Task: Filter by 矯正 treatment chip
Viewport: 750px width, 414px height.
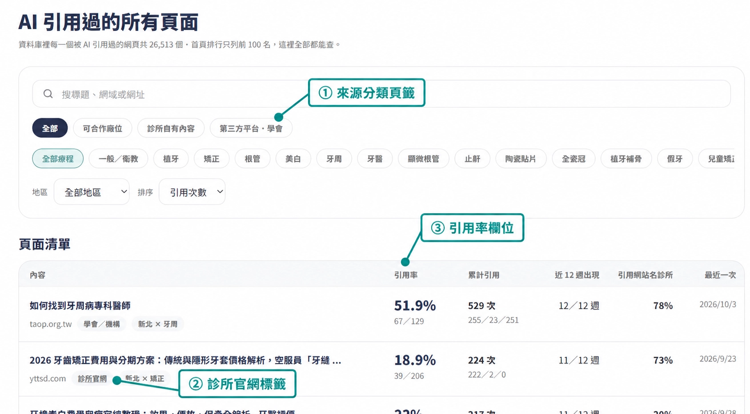Action: point(212,159)
